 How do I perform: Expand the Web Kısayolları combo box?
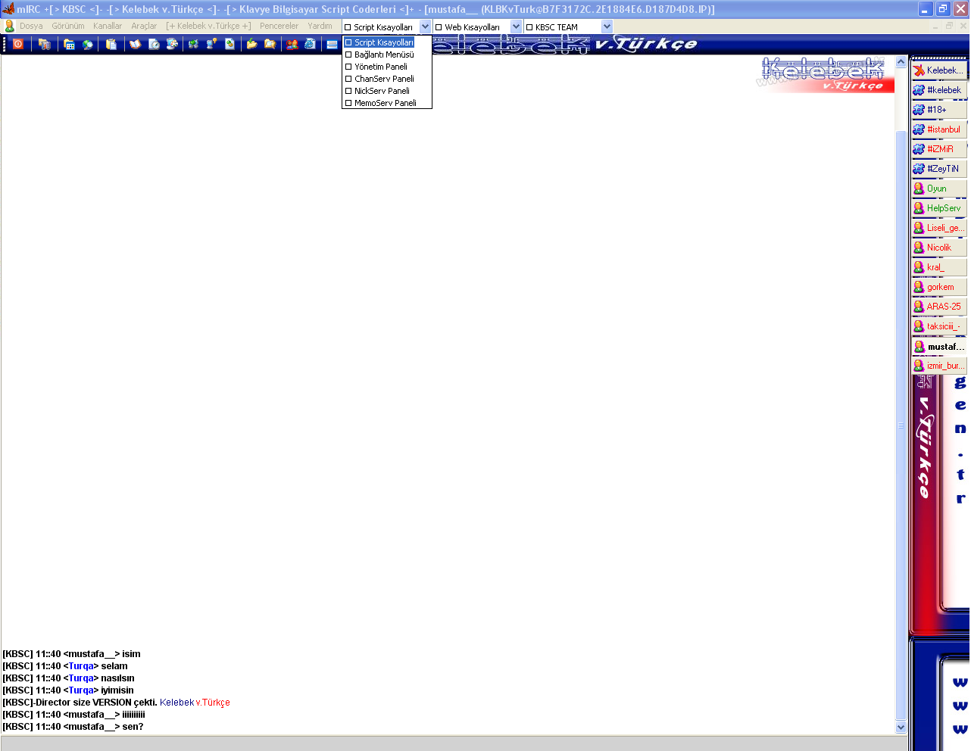[x=516, y=26]
